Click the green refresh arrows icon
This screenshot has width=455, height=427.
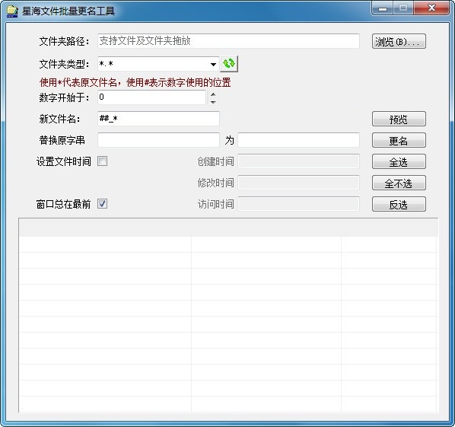coord(229,64)
